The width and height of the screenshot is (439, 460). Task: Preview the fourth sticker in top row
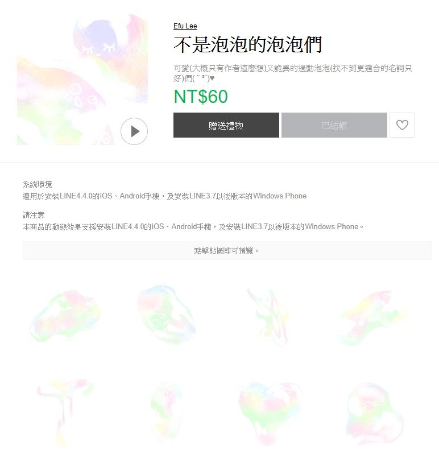coord(373,317)
